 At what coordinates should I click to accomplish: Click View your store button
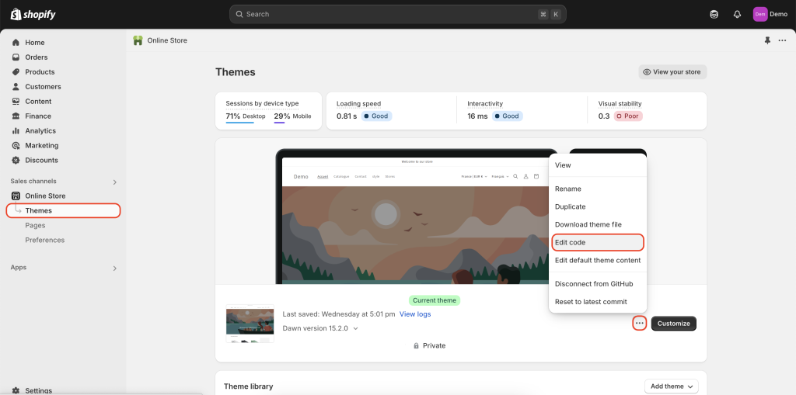tap(672, 72)
